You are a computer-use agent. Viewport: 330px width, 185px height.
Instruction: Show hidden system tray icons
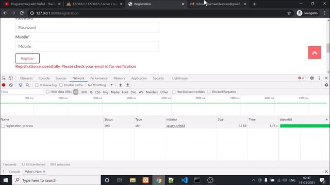(254, 180)
